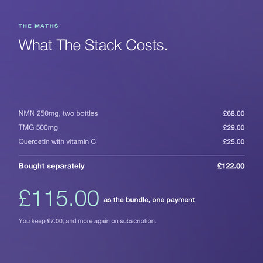Click 'as the bundle, one payment' text
263x263 pixels.
[149, 200]
